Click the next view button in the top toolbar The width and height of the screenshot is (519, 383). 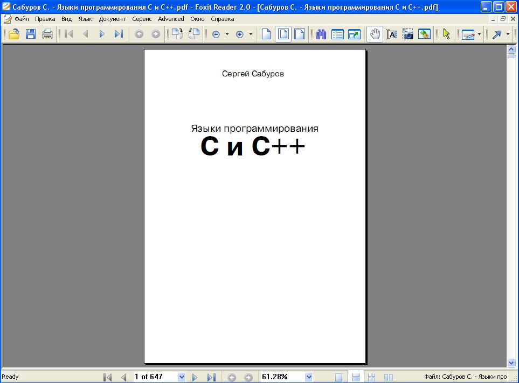click(156, 34)
